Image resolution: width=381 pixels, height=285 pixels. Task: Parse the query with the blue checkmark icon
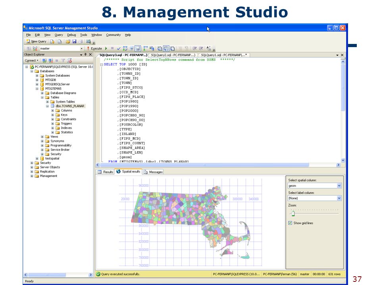(119, 48)
